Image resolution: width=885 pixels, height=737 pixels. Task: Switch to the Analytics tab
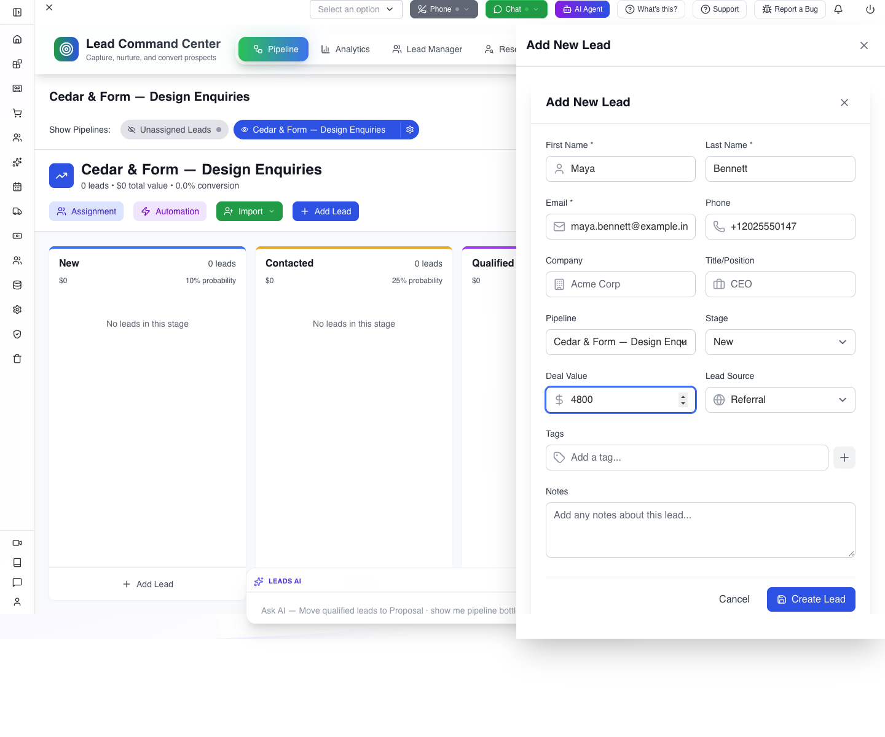click(345, 49)
